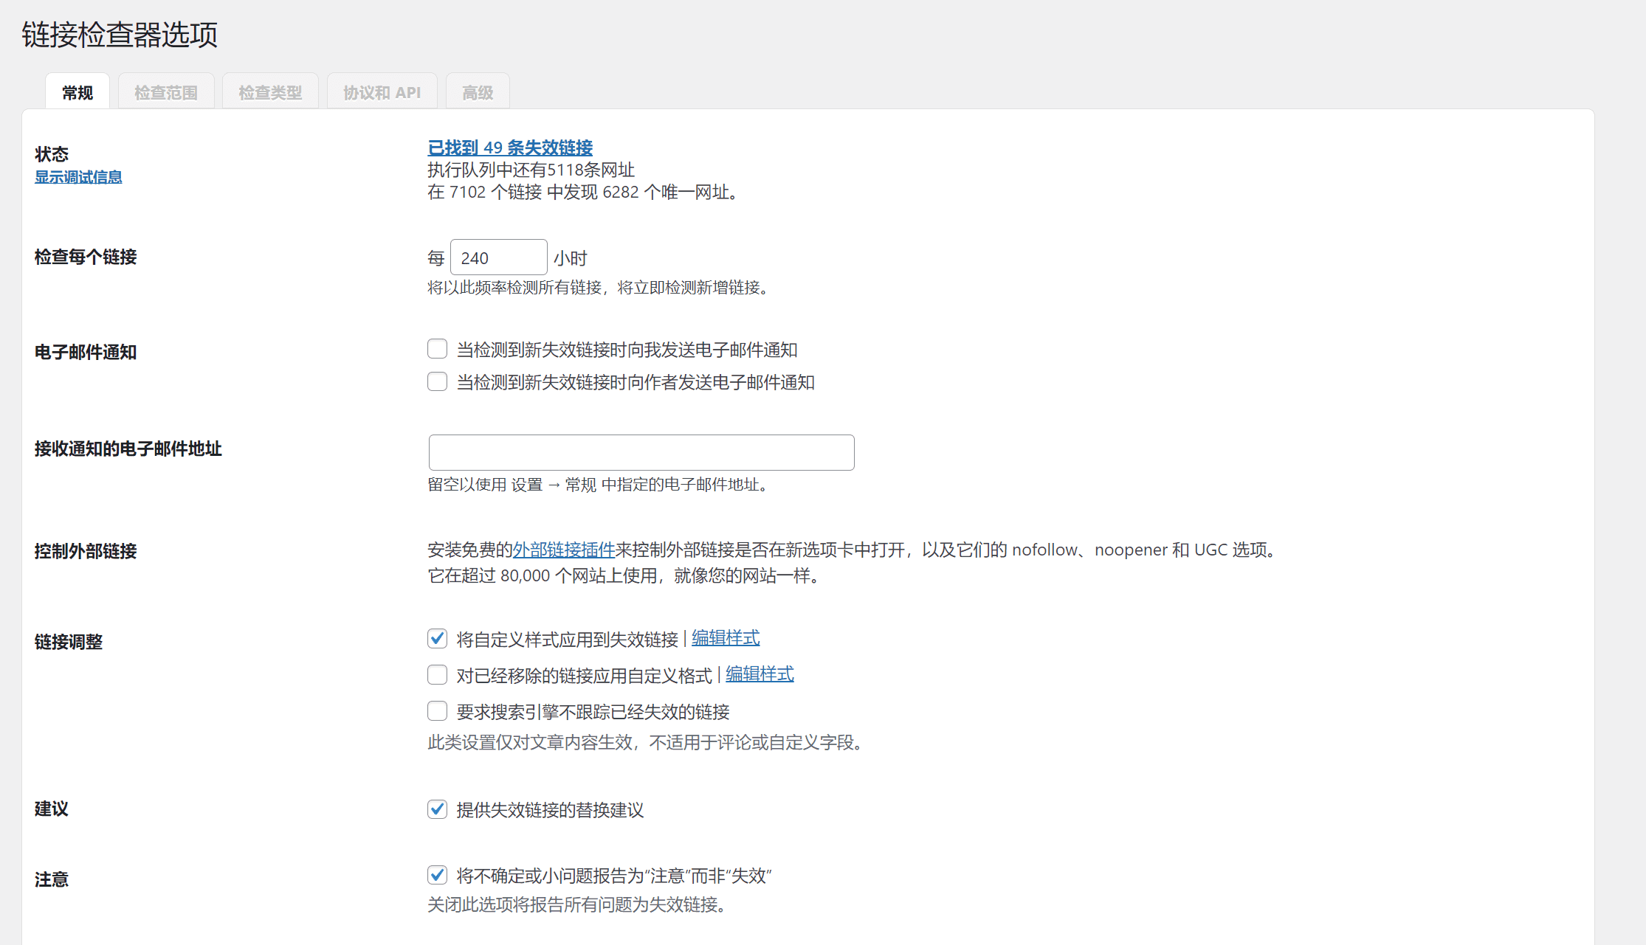Uncheck reporting minor issues as 注意
Viewport: 1646px width, 945px height.
(x=437, y=875)
